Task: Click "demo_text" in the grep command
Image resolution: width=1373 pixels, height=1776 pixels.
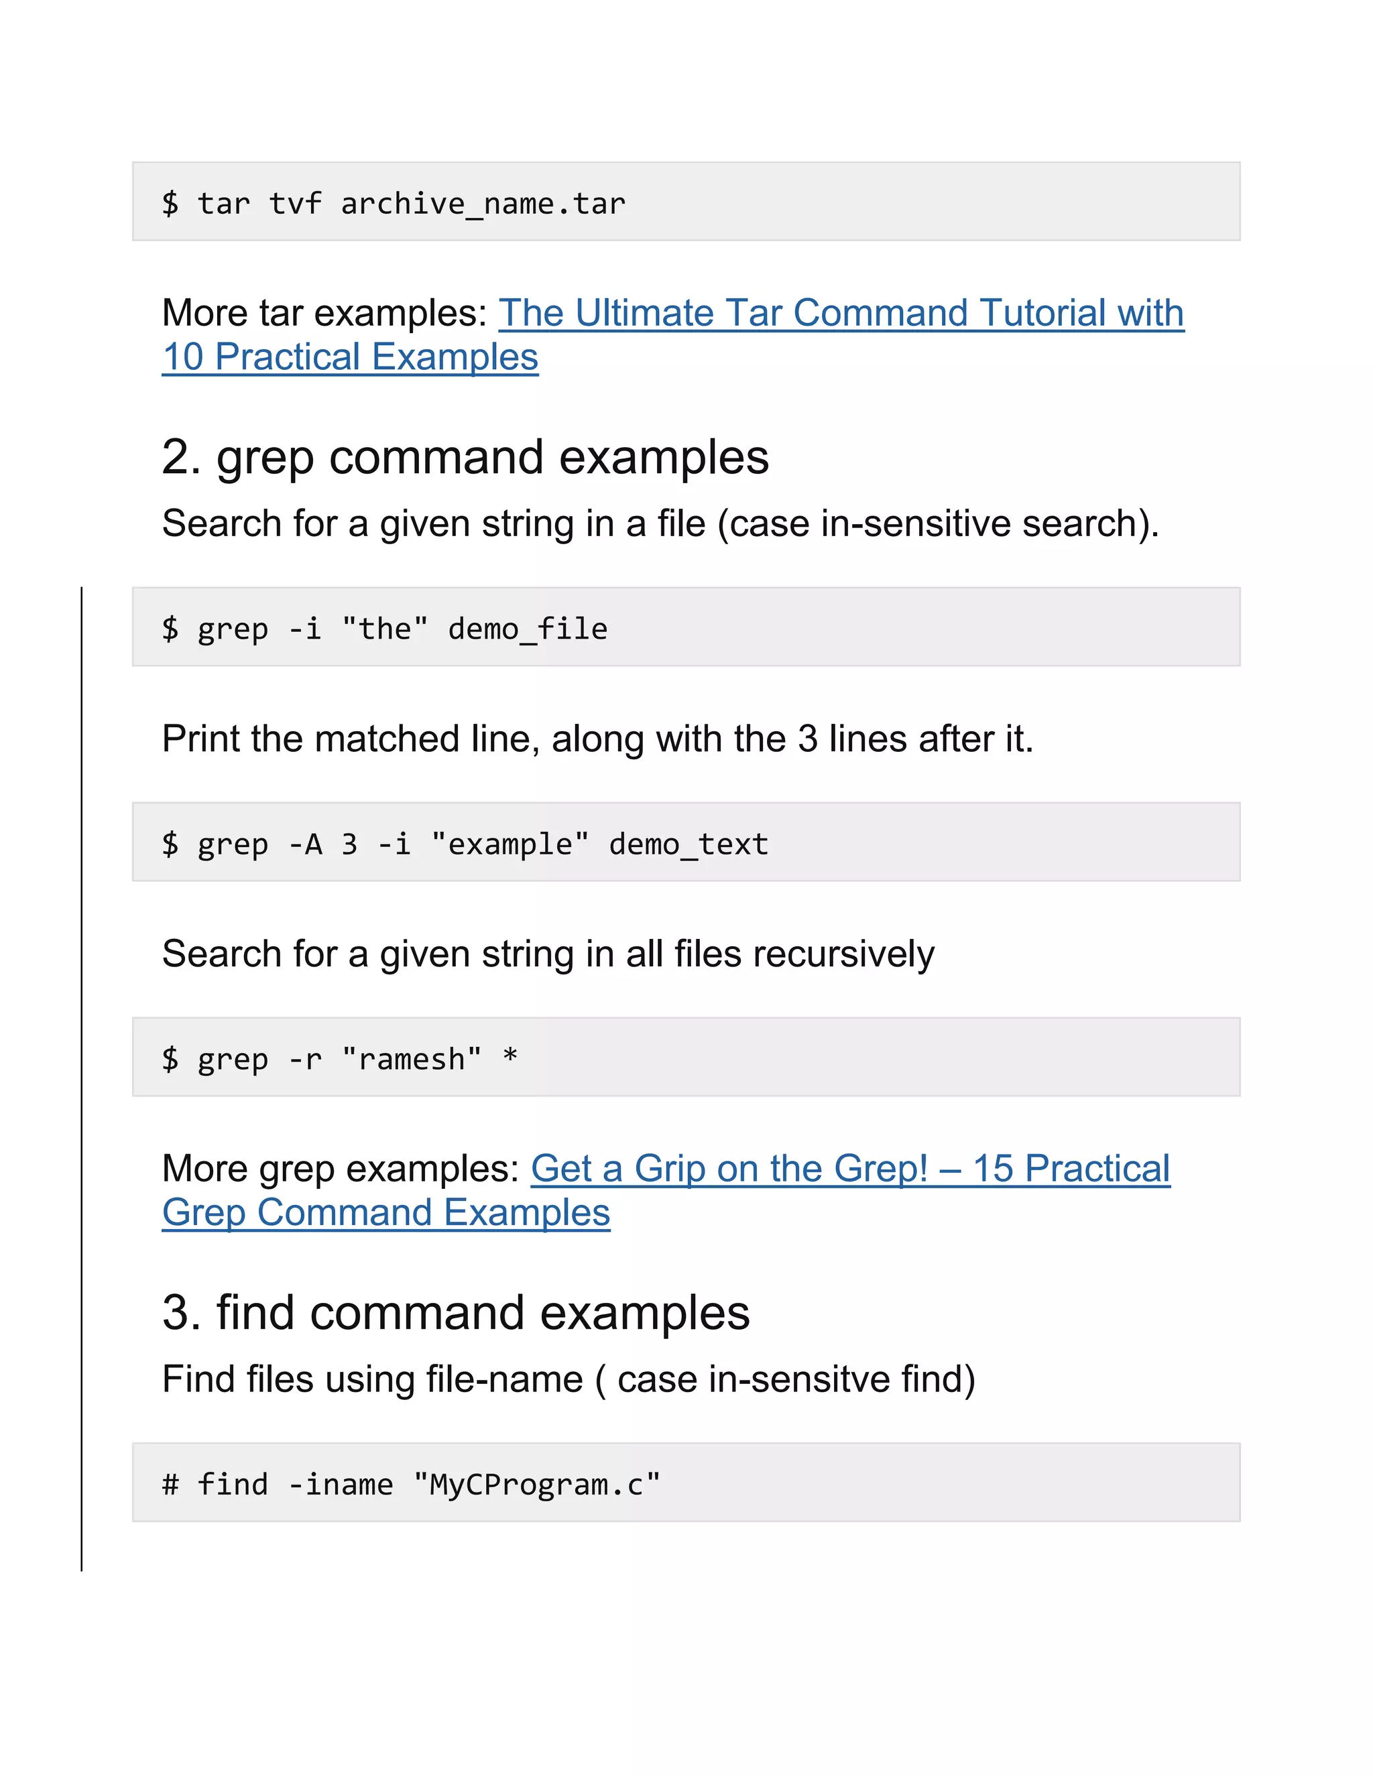Action: [x=688, y=845]
